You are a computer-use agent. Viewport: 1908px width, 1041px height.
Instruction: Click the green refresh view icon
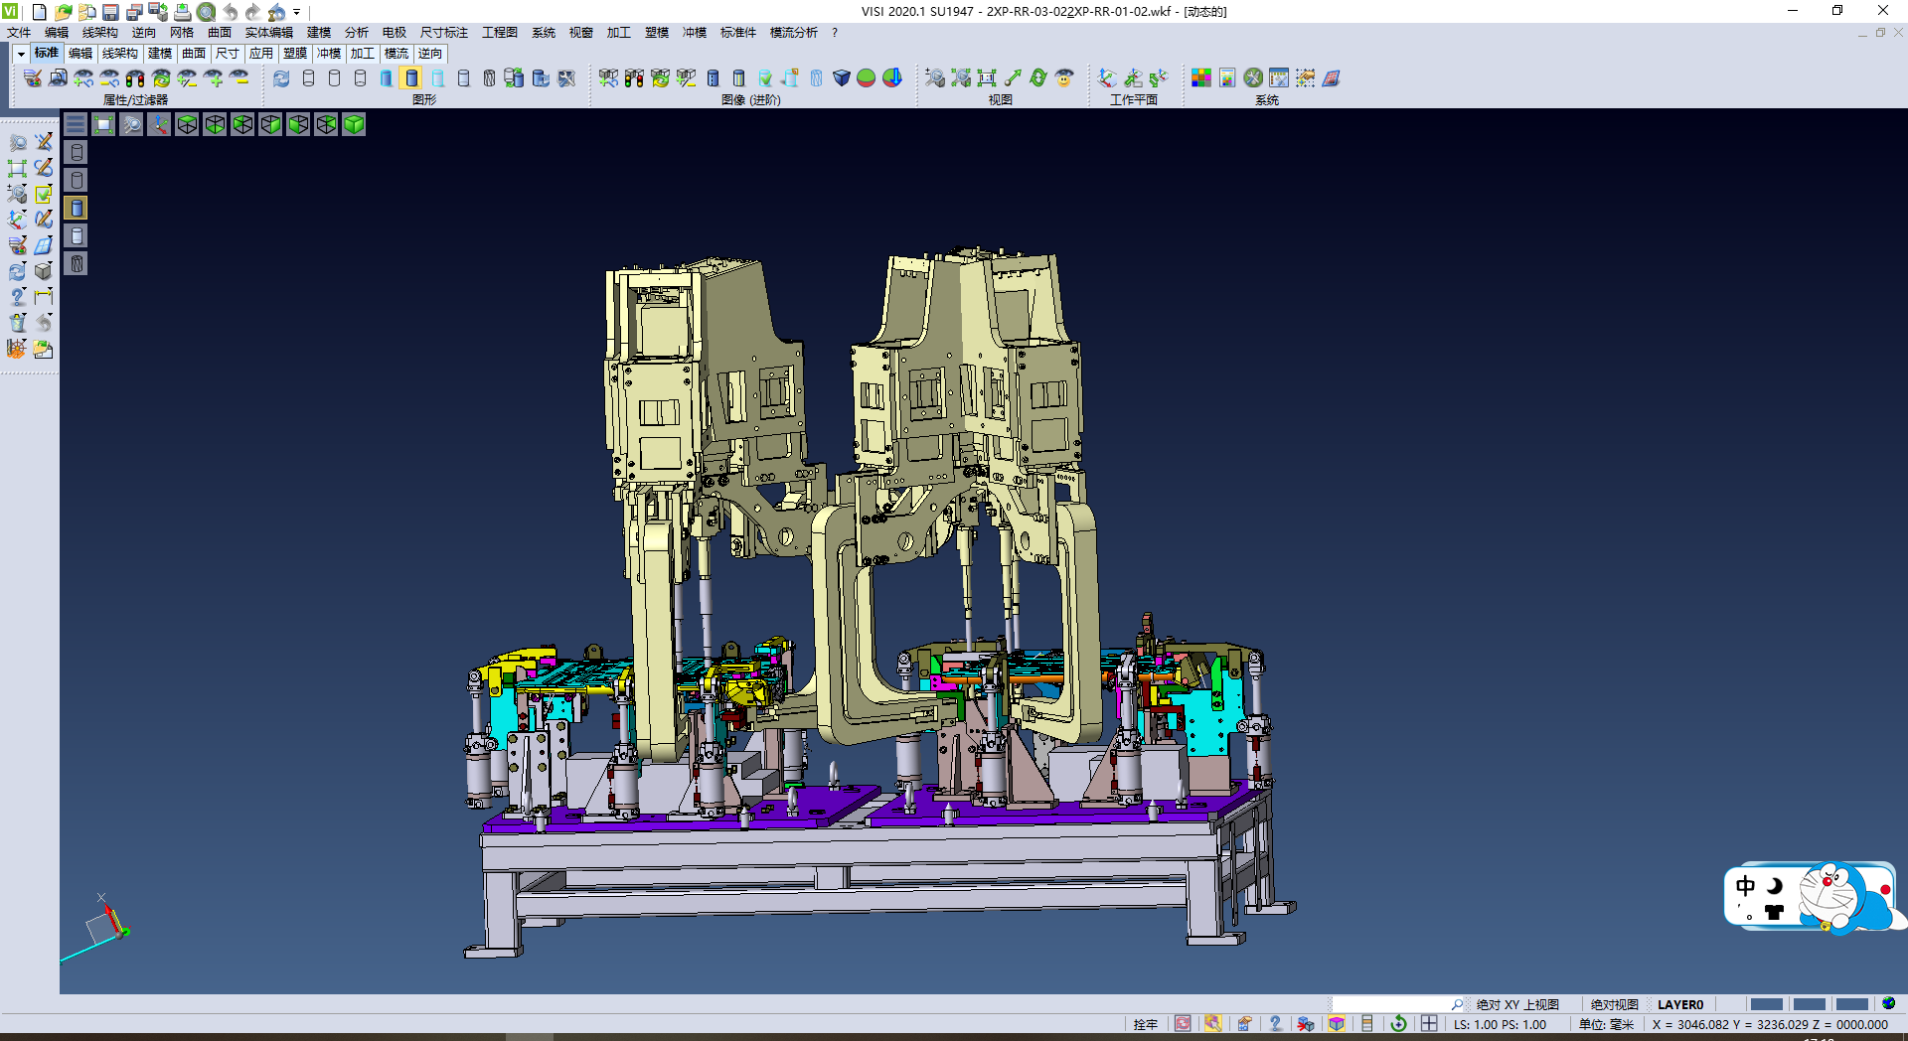tap(1038, 77)
